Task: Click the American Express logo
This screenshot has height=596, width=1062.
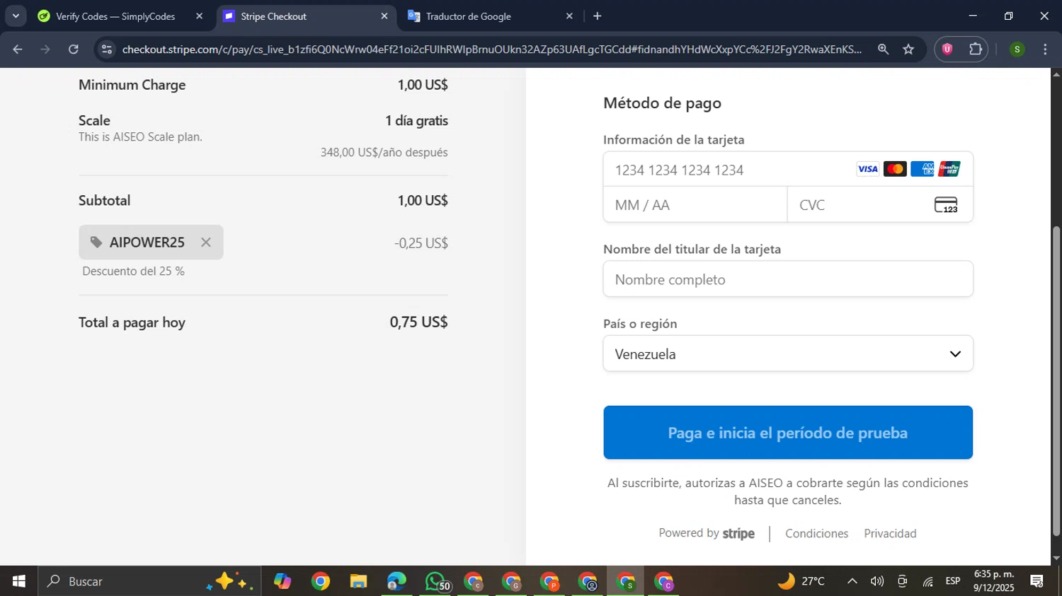Action: coord(922,169)
